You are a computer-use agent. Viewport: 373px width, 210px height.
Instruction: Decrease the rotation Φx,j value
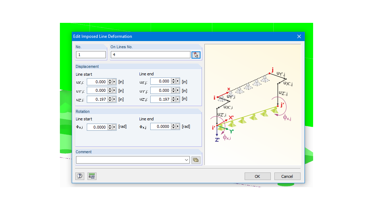coord(174,128)
